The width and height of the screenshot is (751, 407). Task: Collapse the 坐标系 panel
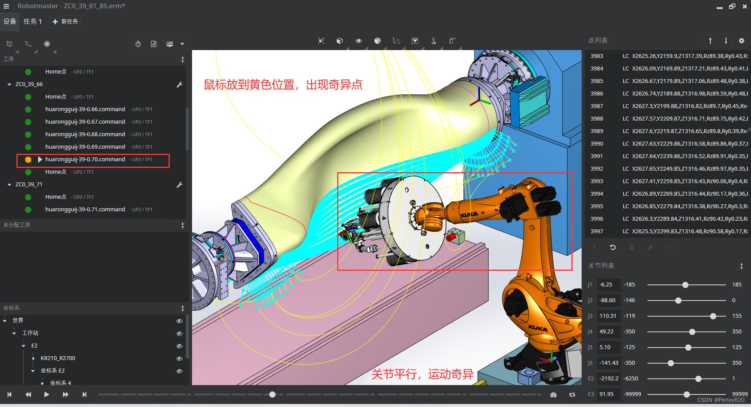coord(183,308)
